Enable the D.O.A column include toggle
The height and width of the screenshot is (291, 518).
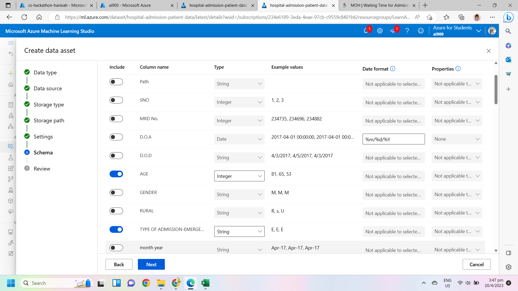[x=116, y=137]
